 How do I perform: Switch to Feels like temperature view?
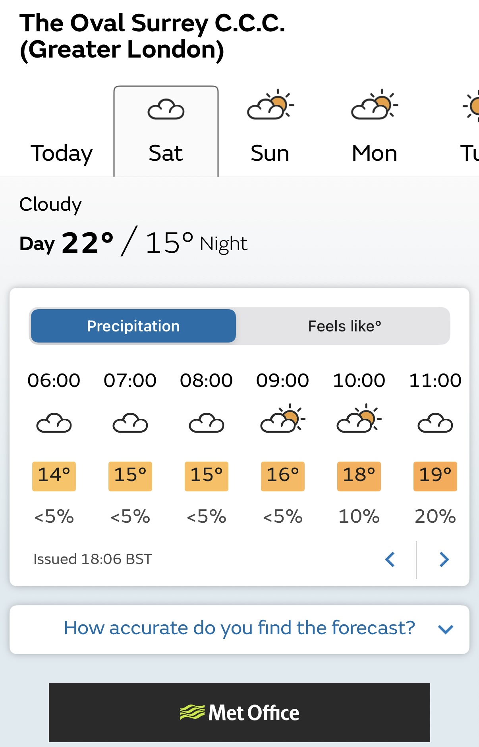pyautogui.click(x=344, y=326)
